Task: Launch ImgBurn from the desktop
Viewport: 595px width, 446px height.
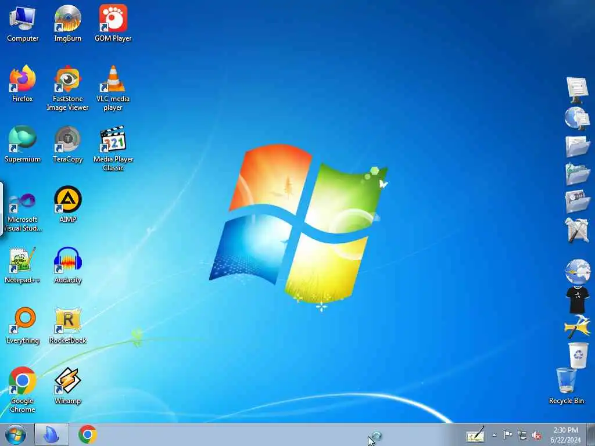Action: click(x=67, y=23)
